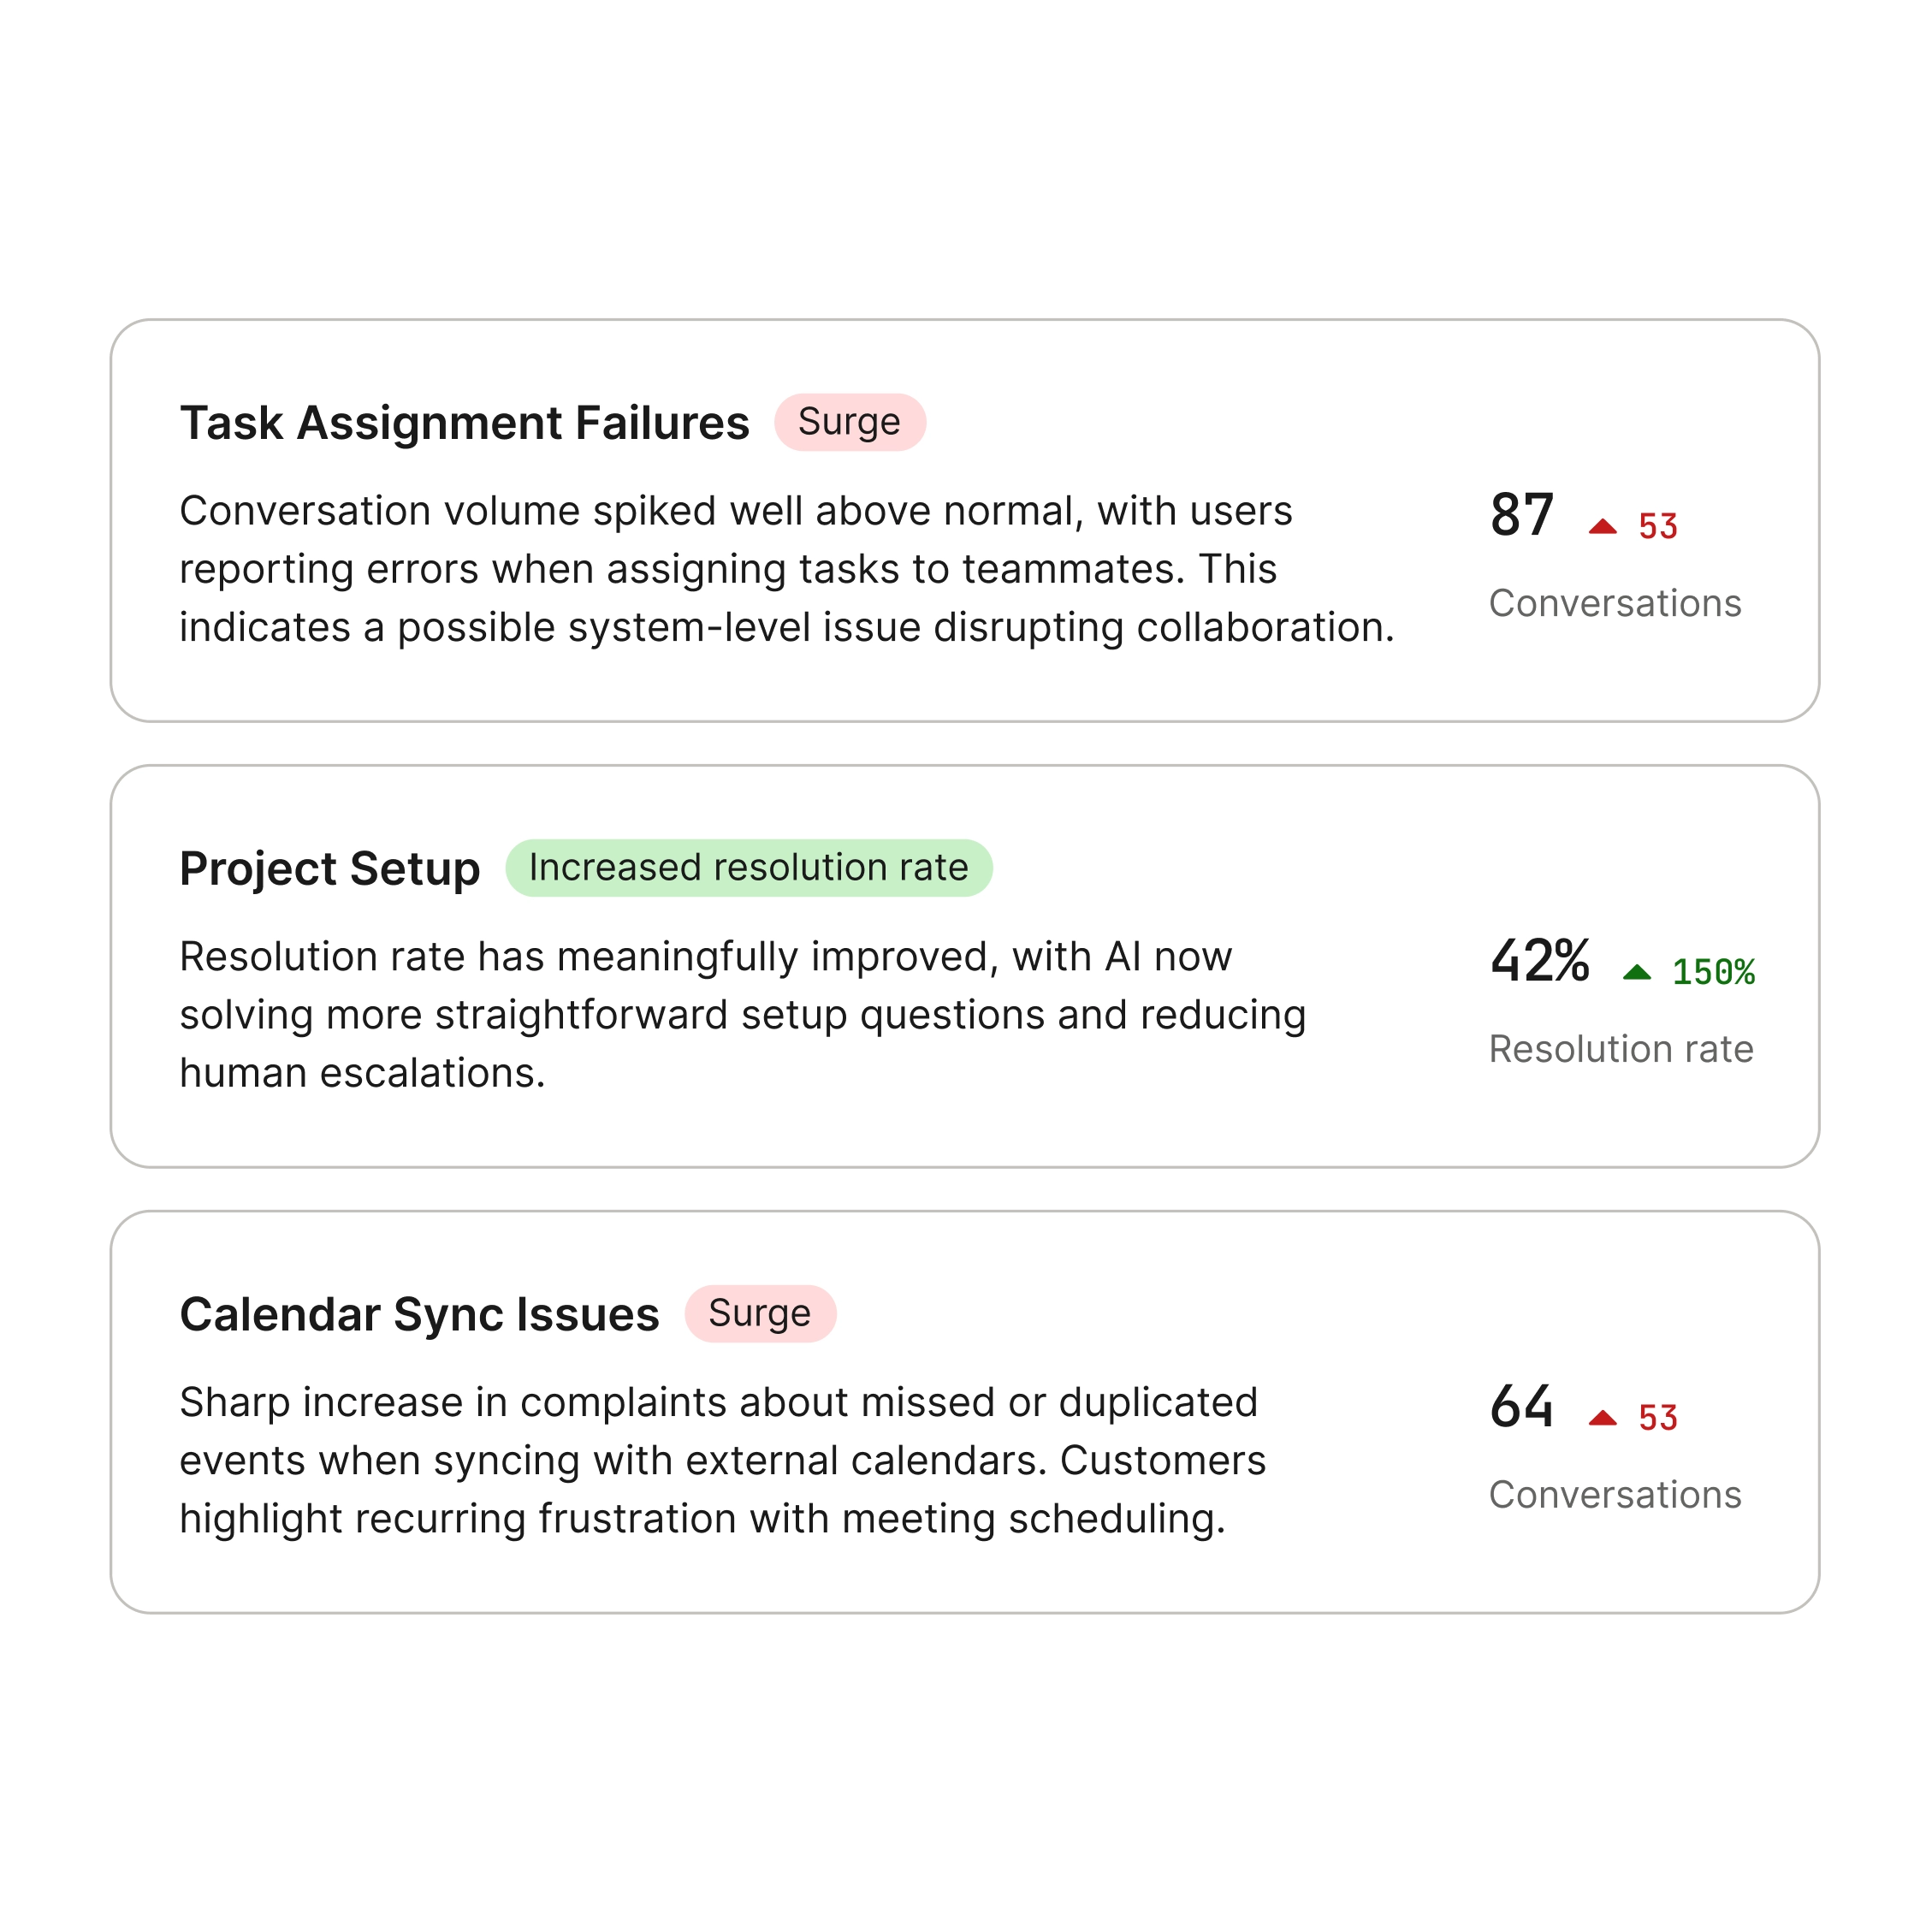The height and width of the screenshot is (1932, 1926).
Task: Click the Resolution rate label under 42%
Action: (1621, 1048)
